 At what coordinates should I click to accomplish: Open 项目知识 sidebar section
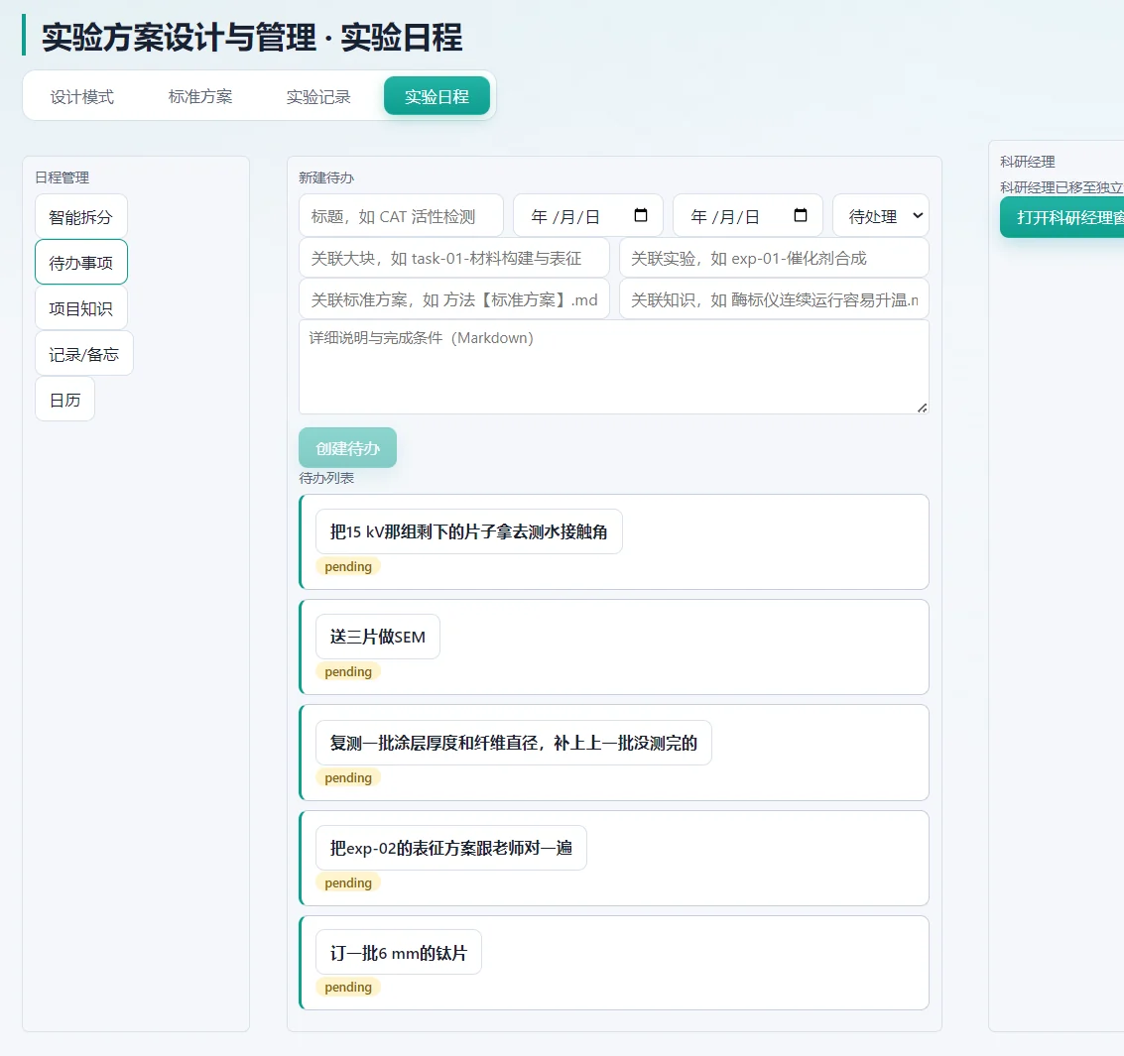coord(81,308)
